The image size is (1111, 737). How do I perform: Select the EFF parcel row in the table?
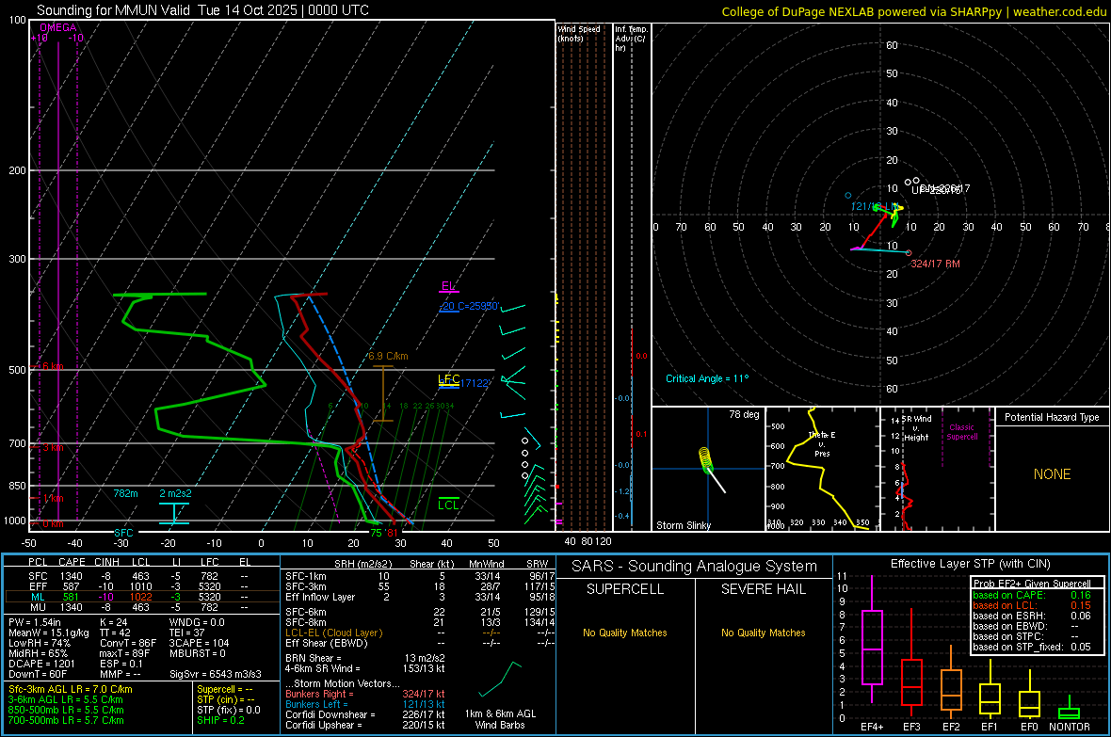(x=140, y=586)
